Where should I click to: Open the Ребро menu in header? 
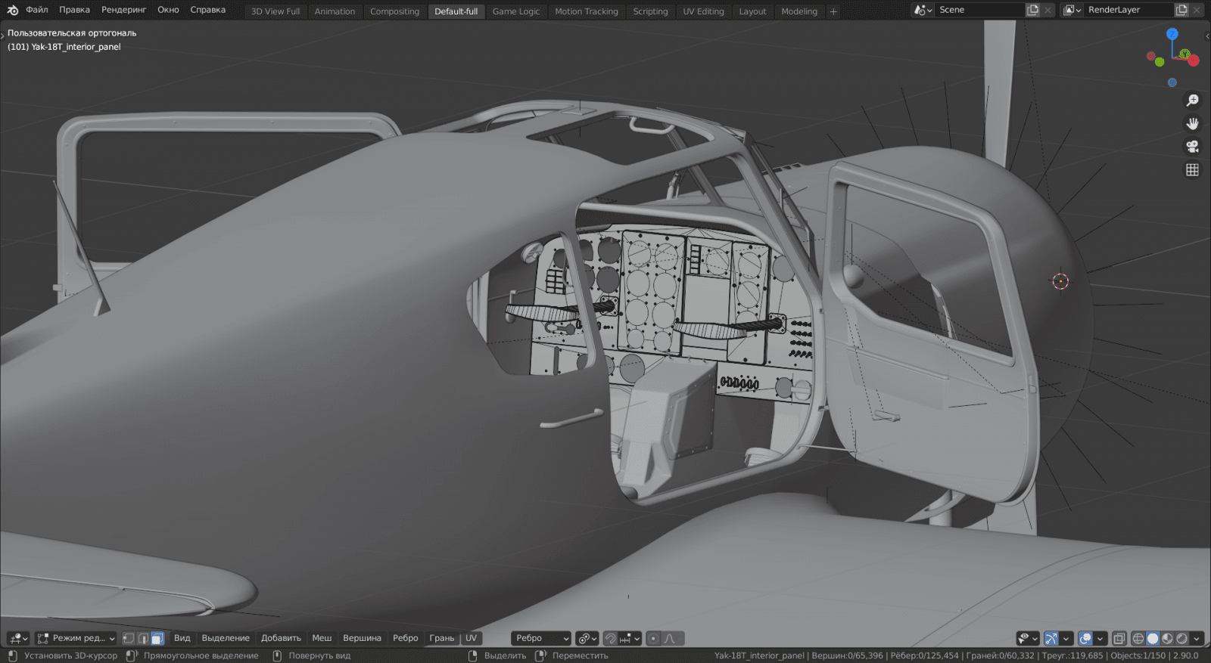point(405,639)
